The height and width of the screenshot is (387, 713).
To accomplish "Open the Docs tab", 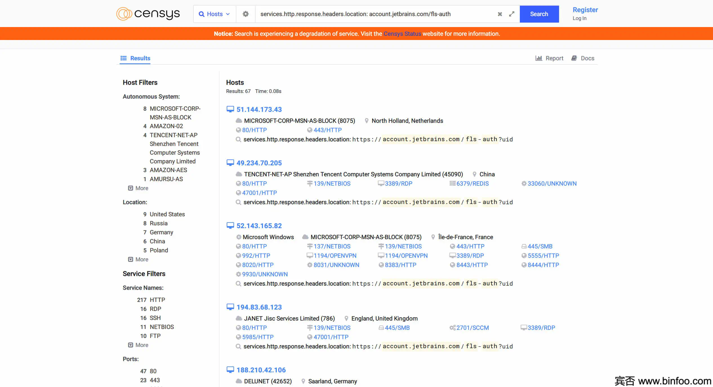I will pos(583,58).
